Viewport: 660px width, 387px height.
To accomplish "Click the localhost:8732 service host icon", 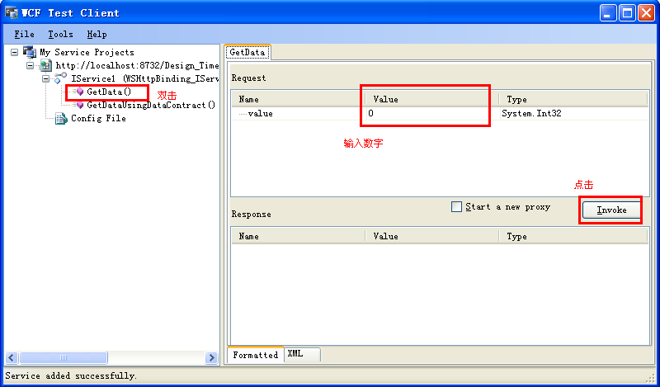I will (46, 65).
